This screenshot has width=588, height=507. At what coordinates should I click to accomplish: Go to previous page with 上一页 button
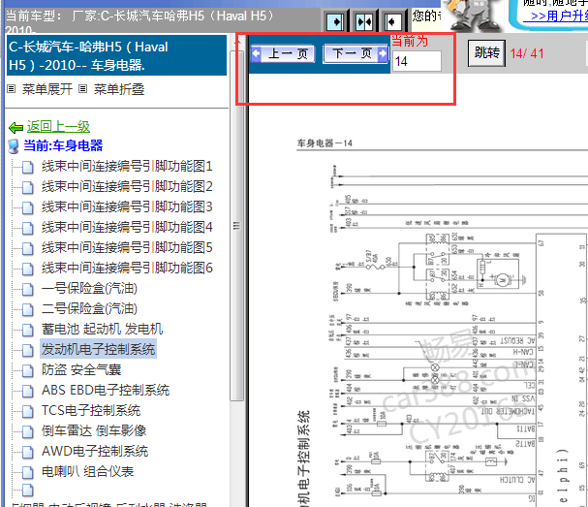282,53
